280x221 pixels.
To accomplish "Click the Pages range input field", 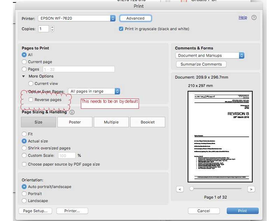I will click(x=78, y=69).
